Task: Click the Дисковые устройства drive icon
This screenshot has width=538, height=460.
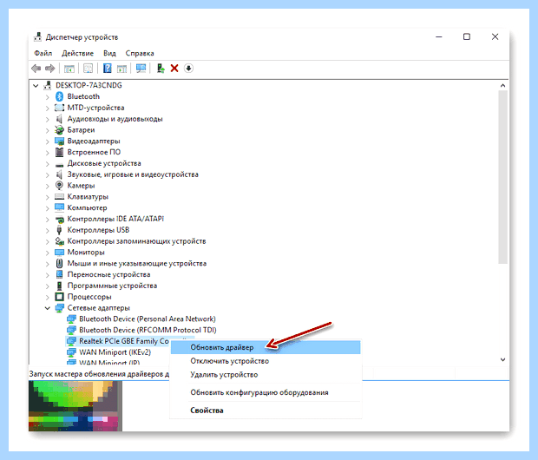Action: (59, 164)
